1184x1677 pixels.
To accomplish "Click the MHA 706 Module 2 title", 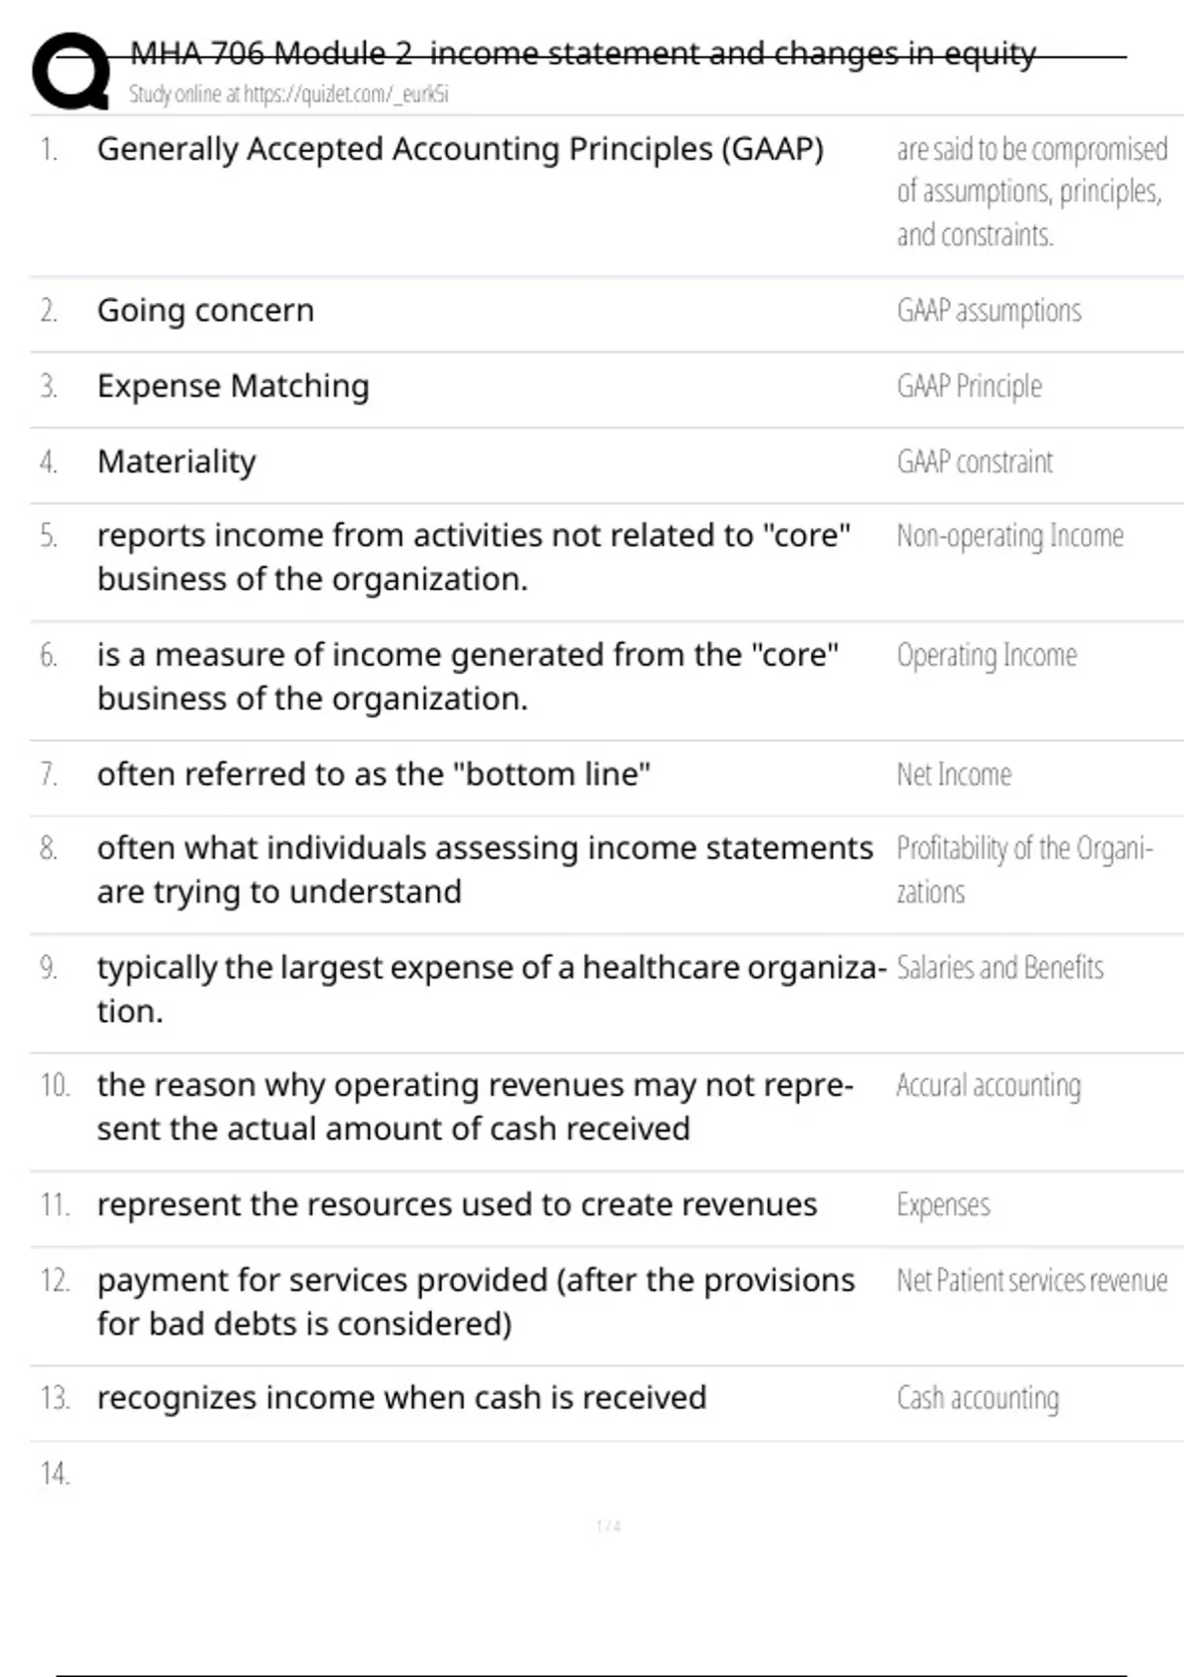I will click(582, 53).
